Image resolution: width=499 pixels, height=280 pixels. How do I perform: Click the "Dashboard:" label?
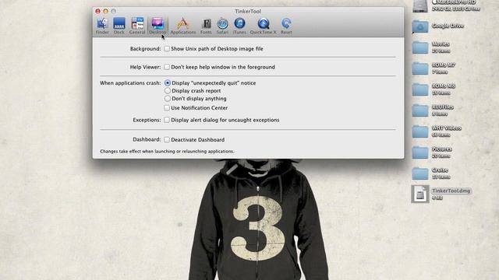147,139
